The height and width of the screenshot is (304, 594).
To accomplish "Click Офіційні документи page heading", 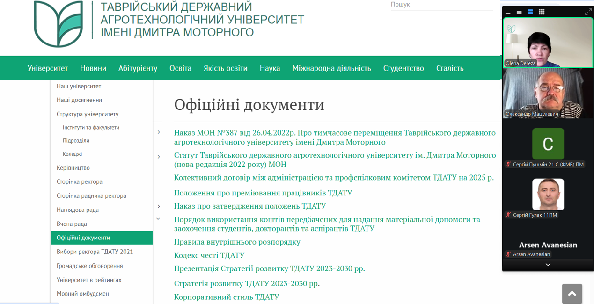I will (249, 104).
